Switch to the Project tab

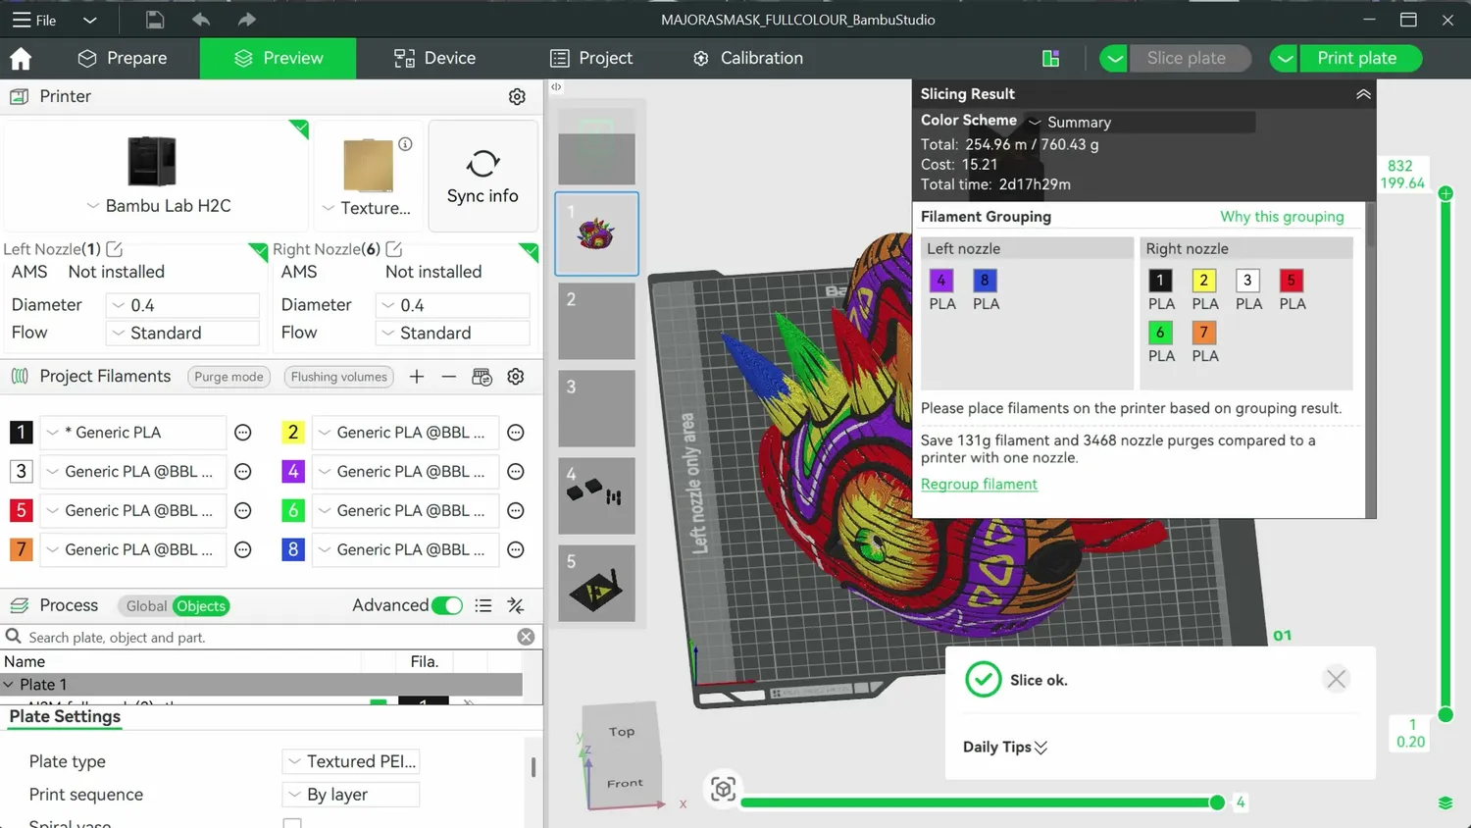[x=591, y=59]
